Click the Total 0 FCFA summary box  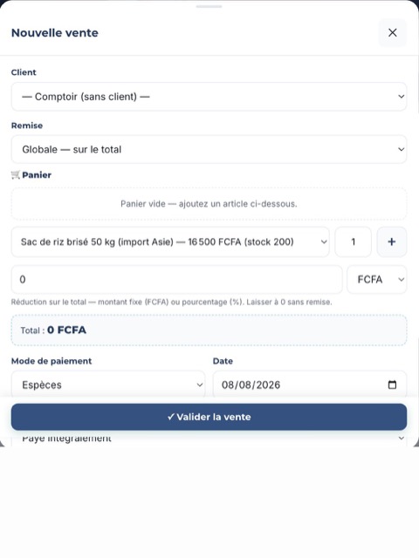pos(209,330)
